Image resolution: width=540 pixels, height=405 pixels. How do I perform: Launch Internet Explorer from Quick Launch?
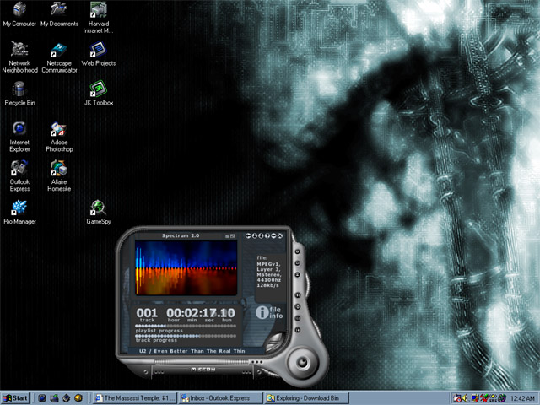42,398
